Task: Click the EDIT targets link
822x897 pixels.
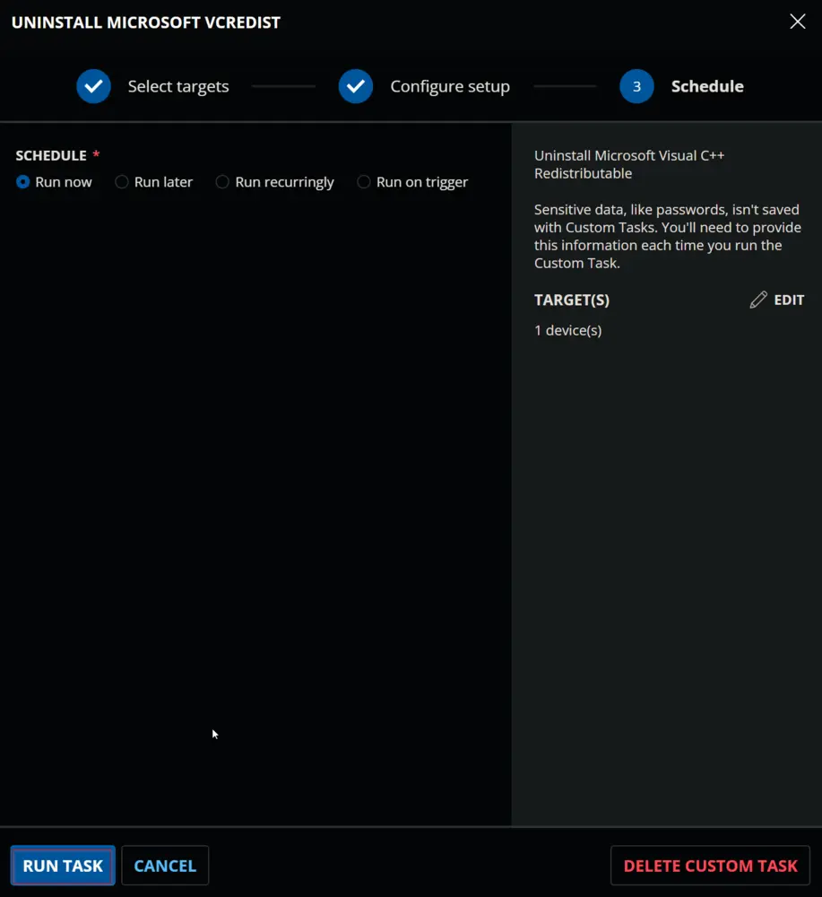Action: click(789, 300)
